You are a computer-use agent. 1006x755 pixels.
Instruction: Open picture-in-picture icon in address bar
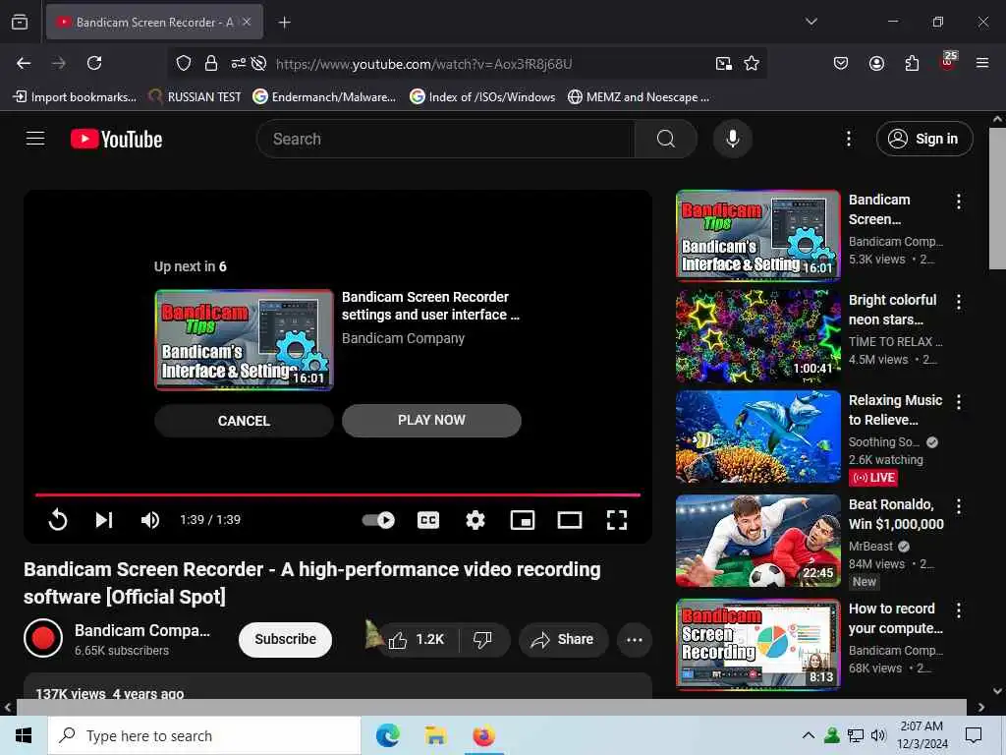(x=724, y=63)
